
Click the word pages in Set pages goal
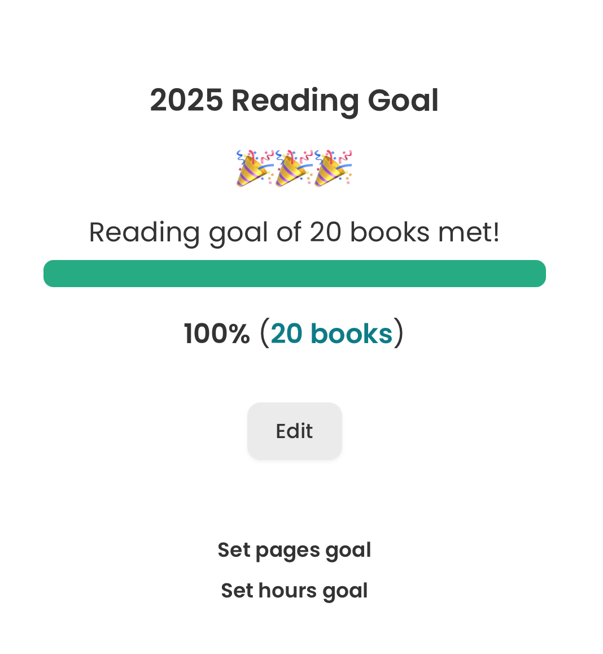288,551
